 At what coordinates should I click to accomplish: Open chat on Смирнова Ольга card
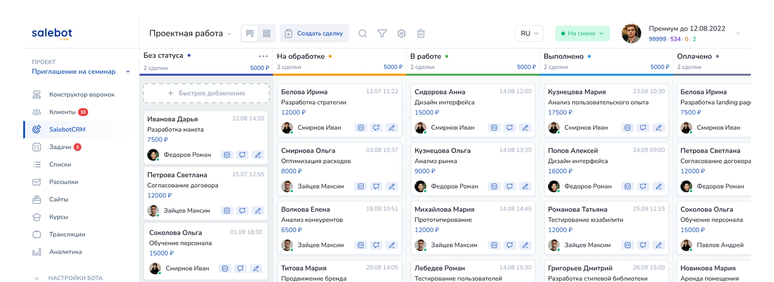(x=376, y=187)
